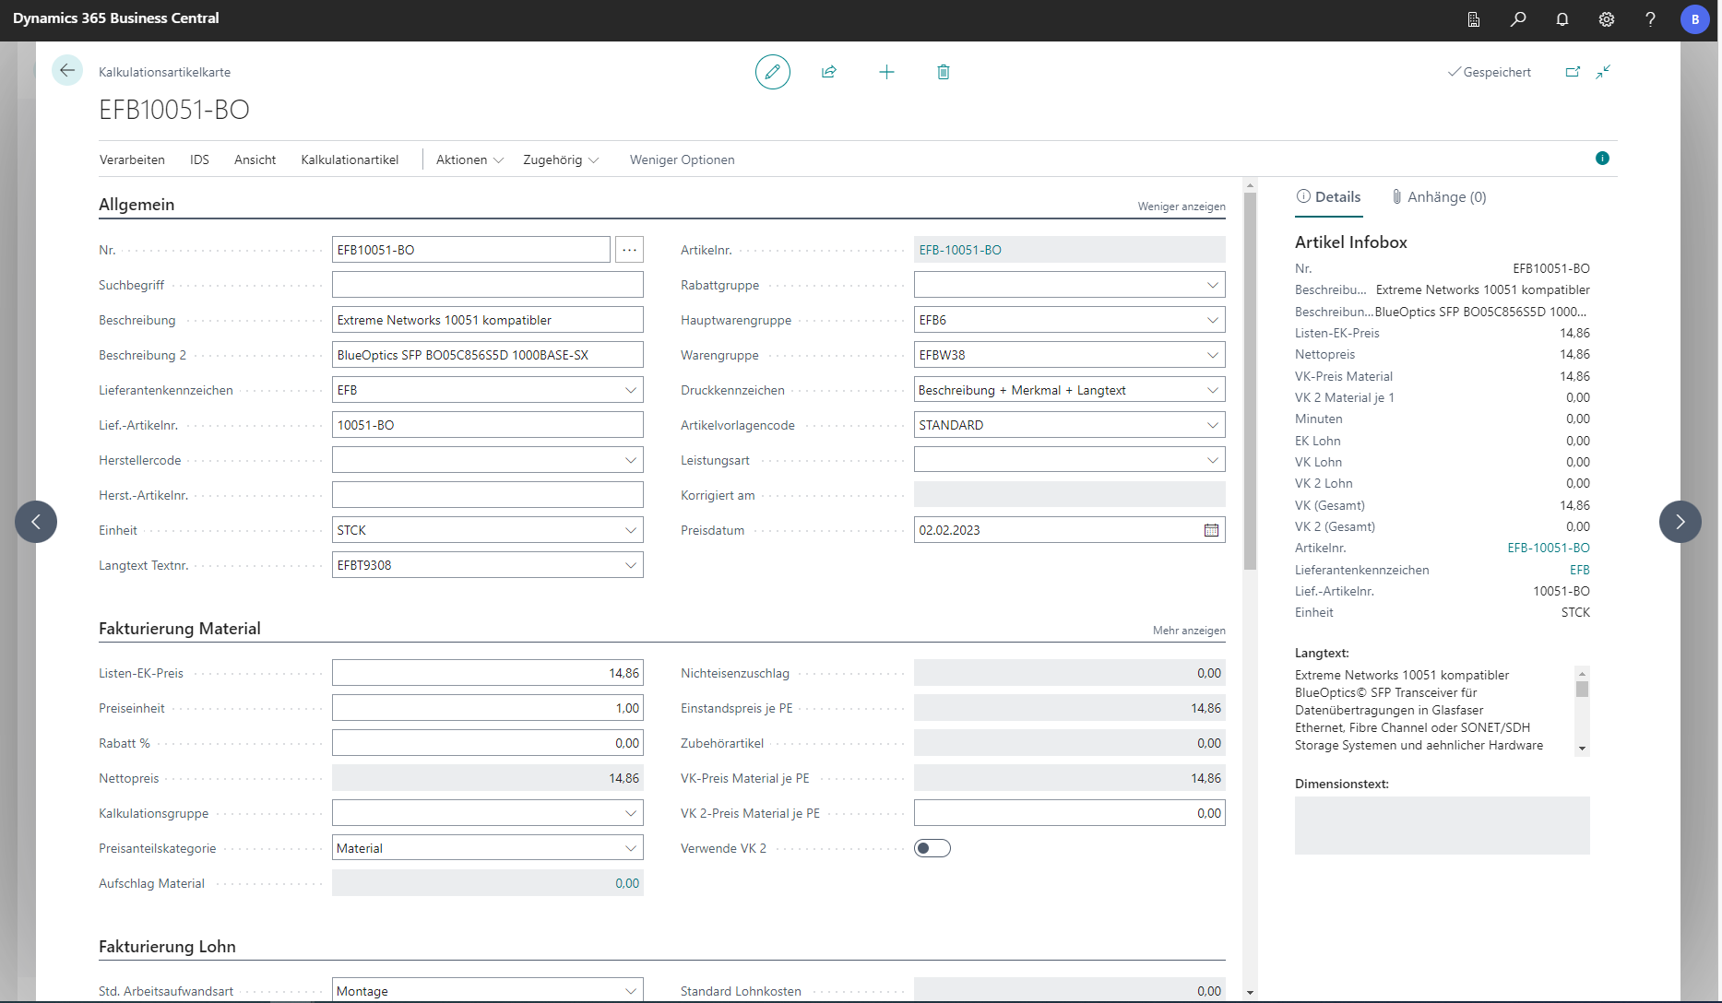Click the pencil edit icon
This screenshot has width=1722, height=1003.
tap(772, 72)
